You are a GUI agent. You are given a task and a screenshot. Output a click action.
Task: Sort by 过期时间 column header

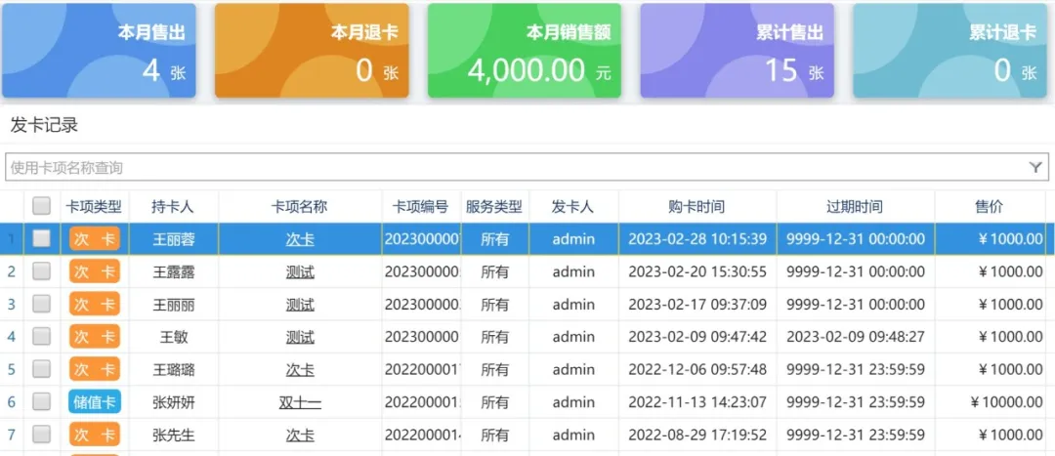click(x=855, y=206)
